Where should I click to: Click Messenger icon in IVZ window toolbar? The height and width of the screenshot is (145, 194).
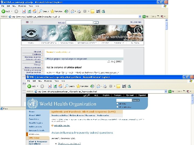[103, 11]
